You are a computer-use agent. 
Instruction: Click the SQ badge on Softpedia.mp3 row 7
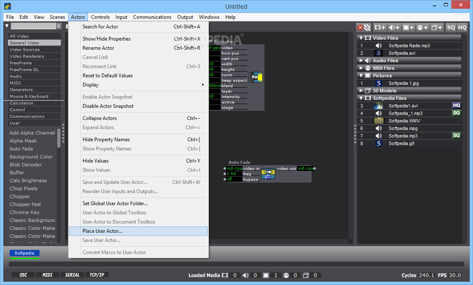coord(456,136)
